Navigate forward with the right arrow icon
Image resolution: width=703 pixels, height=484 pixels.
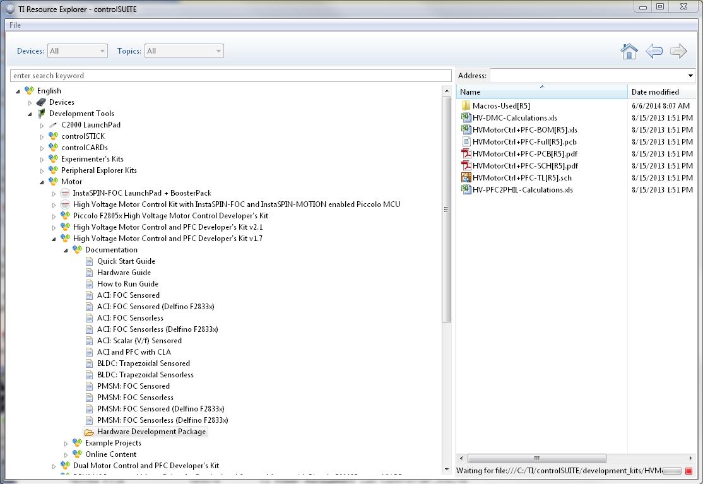tap(678, 51)
